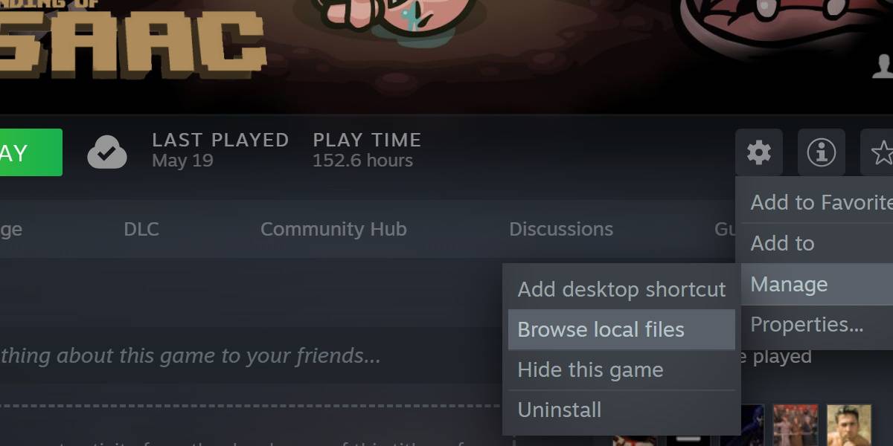Click the game info circle icon
The width and height of the screenshot is (893, 446).
tap(822, 152)
